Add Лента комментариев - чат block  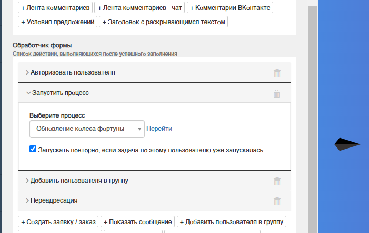point(139,7)
